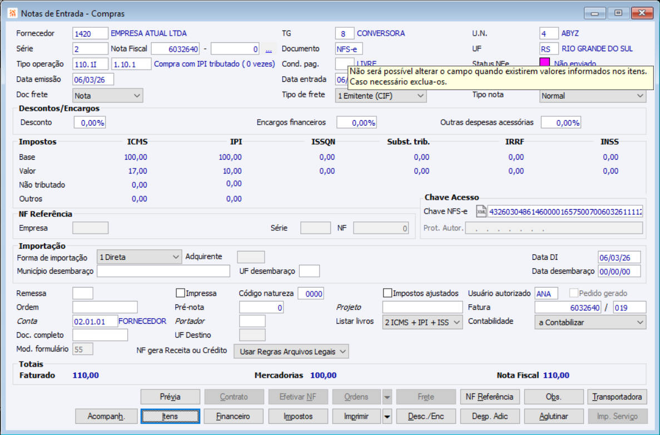
Task: Open the NF Referência button
Action: tap(490, 397)
